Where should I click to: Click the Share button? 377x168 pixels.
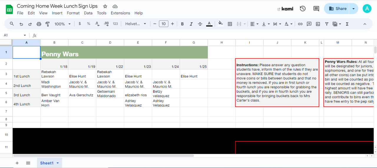pyautogui.click(x=337, y=9)
